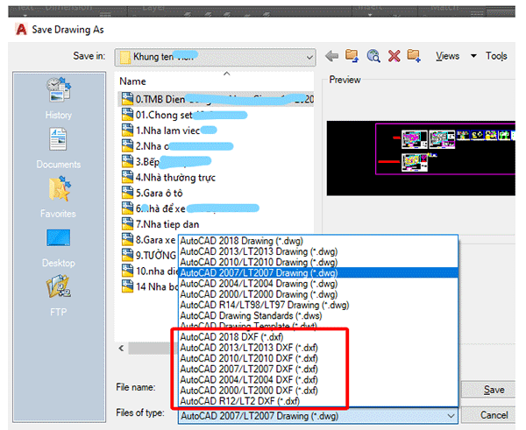Click the red Delete X icon
Image resolution: width=526 pixels, height=430 pixels.
[394, 56]
